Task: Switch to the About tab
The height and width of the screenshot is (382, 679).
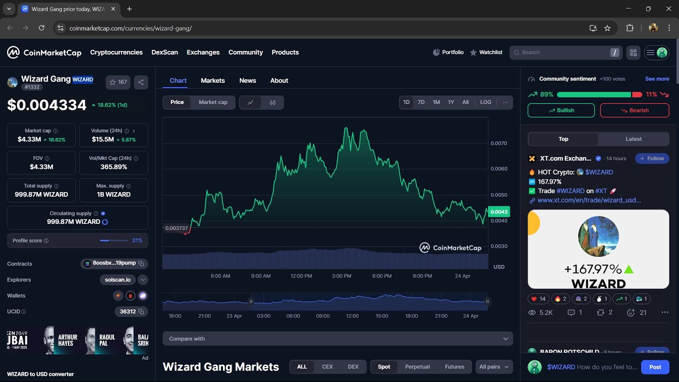Action: 279,81
